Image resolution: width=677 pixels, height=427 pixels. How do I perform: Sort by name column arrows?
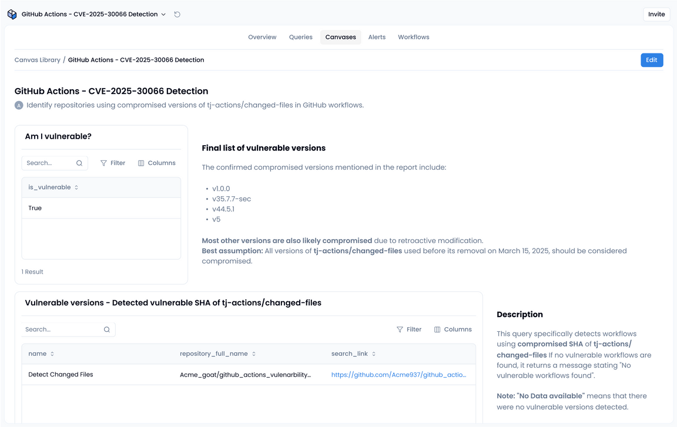click(52, 354)
